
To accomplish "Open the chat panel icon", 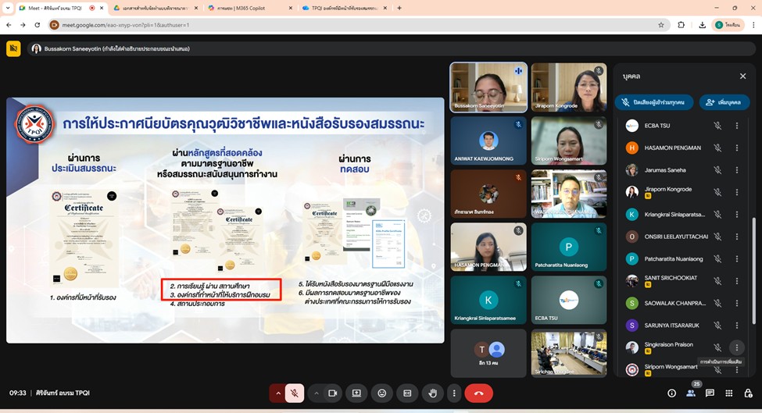I will pyautogui.click(x=710, y=393).
